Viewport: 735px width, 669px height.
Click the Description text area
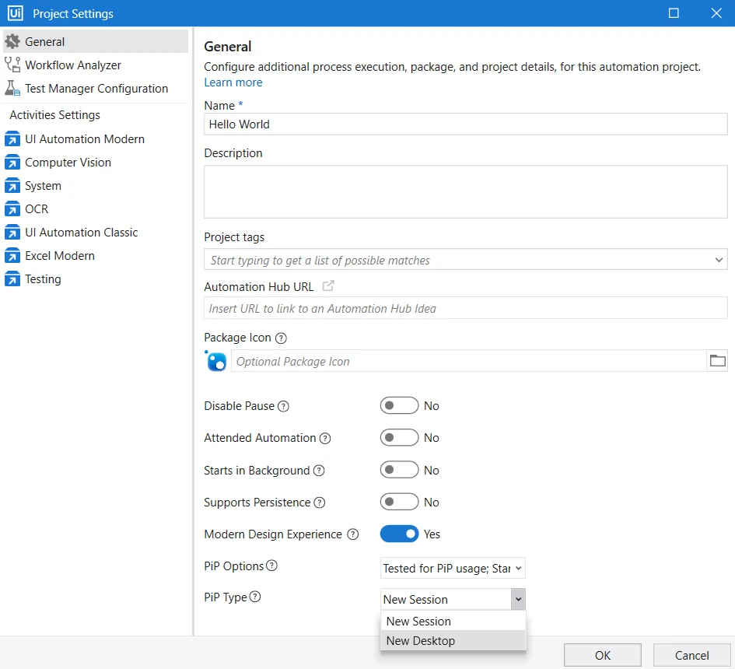tap(465, 191)
